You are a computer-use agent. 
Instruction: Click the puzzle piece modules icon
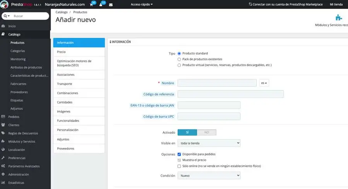click(x=339, y=17)
